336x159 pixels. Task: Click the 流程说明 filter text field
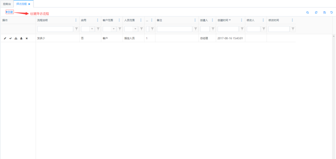coord(55,29)
